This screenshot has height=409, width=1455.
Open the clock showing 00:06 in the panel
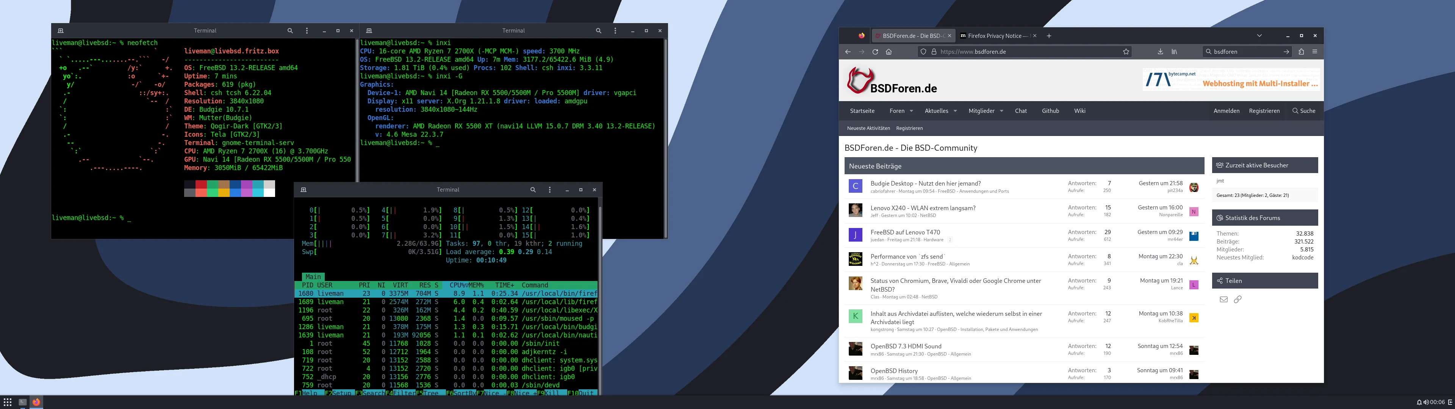coord(1438,403)
